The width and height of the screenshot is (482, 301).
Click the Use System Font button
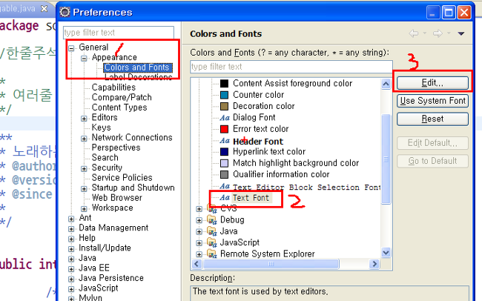coord(432,101)
